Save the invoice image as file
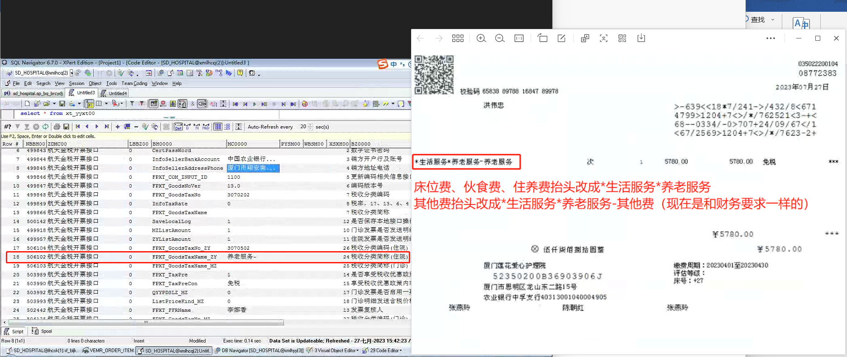Viewport: 847px width, 357px height. coord(641,38)
